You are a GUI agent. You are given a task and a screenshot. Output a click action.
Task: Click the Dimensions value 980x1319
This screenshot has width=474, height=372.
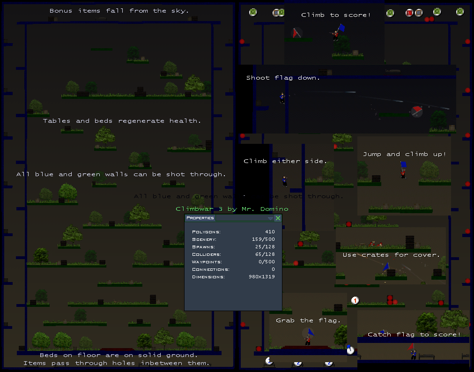click(261, 277)
